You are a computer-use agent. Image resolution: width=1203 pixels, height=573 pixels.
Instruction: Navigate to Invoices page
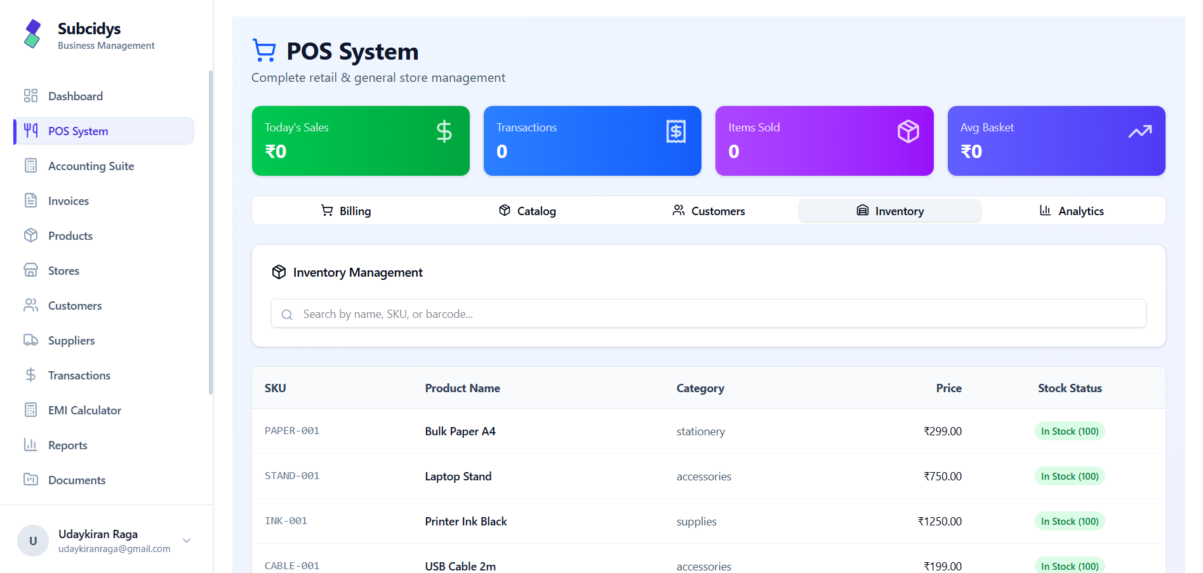click(103, 201)
